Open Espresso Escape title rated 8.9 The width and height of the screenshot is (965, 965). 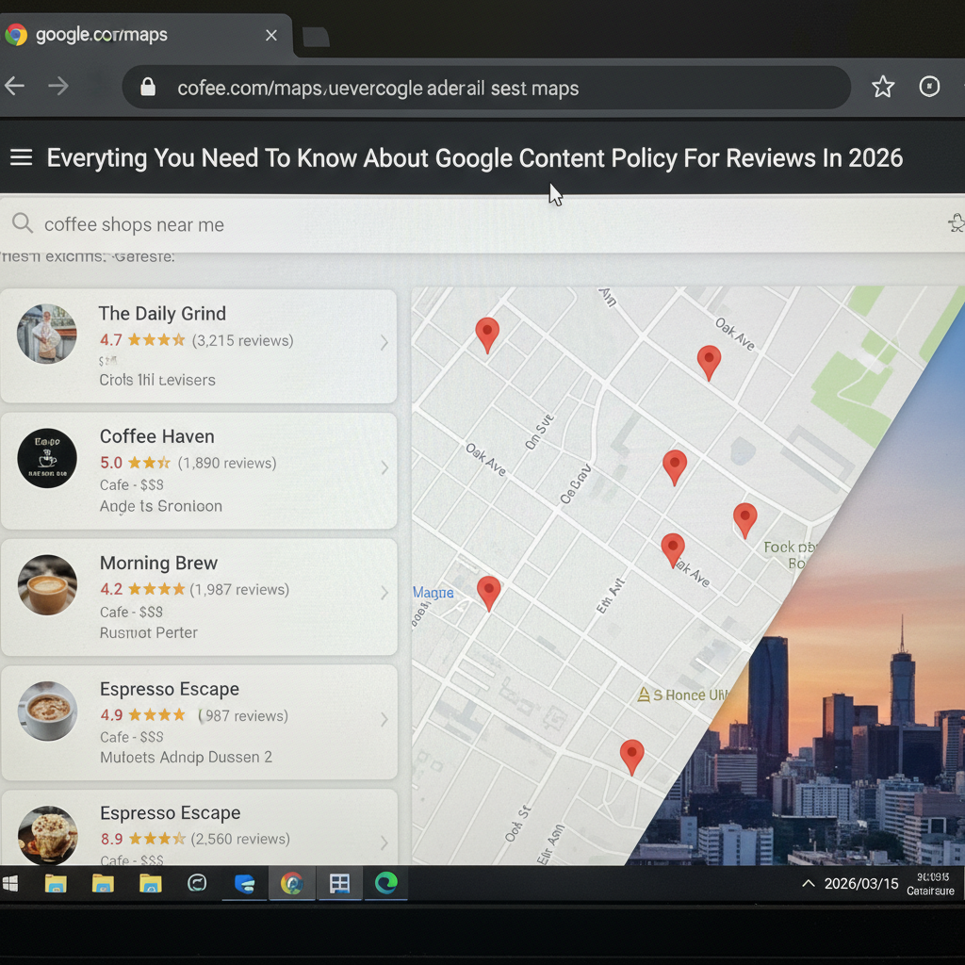coord(170,813)
